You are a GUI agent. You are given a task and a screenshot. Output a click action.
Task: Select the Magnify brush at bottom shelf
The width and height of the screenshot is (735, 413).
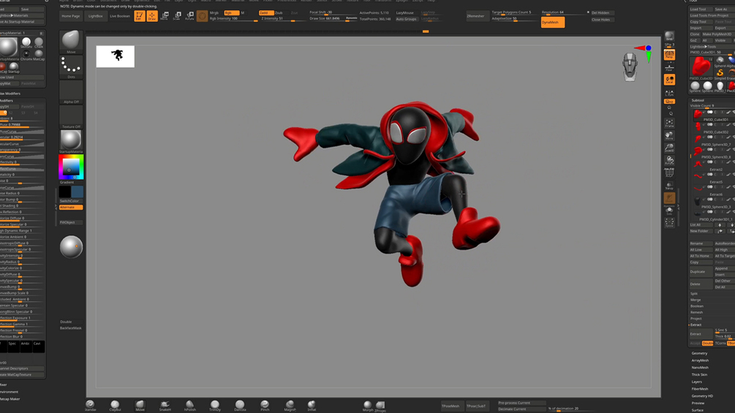point(290,405)
